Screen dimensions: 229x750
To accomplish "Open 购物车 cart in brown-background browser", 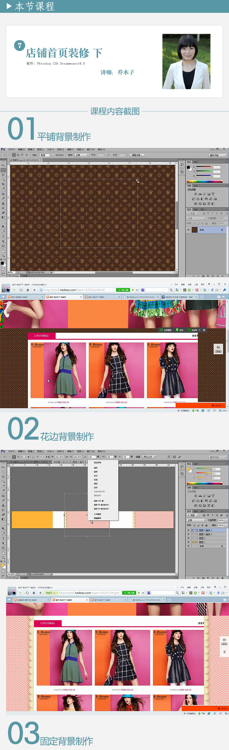I will click(217, 405).
